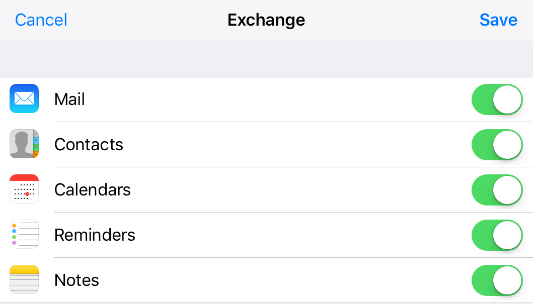Click the gray spacer above Mail row
Image resolution: width=533 pixels, height=304 pixels.
point(266,59)
